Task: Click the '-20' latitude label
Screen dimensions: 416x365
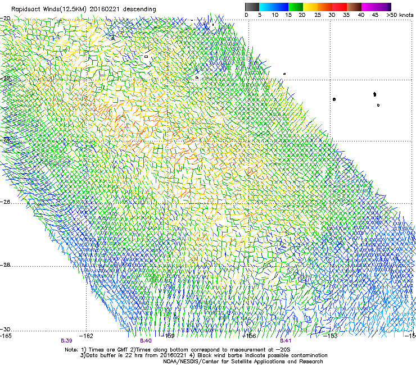Action: pyautogui.click(x=5, y=19)
